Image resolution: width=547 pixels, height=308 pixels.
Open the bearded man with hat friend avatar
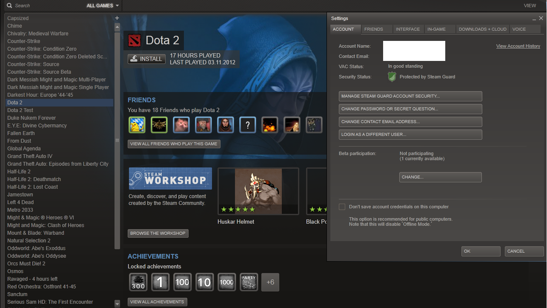(203, 125)
